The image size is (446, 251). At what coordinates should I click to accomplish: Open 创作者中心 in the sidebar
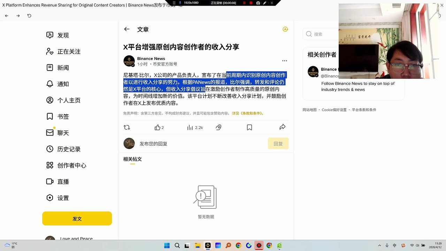66,166
